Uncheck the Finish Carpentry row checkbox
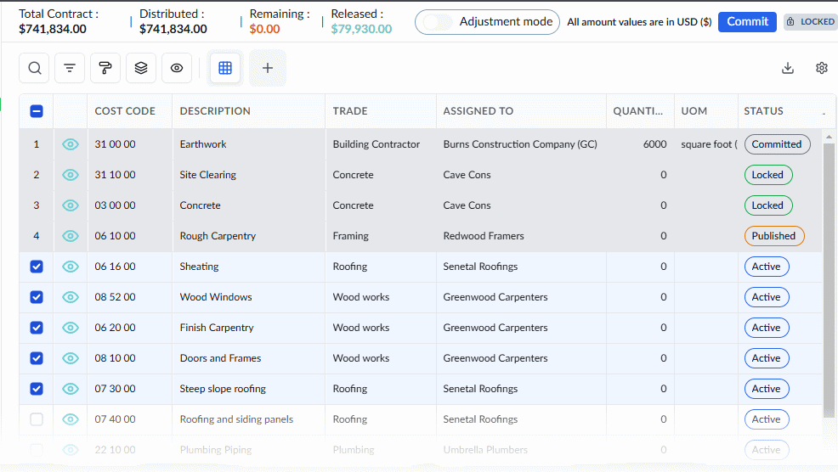 (x=37, y=328)
